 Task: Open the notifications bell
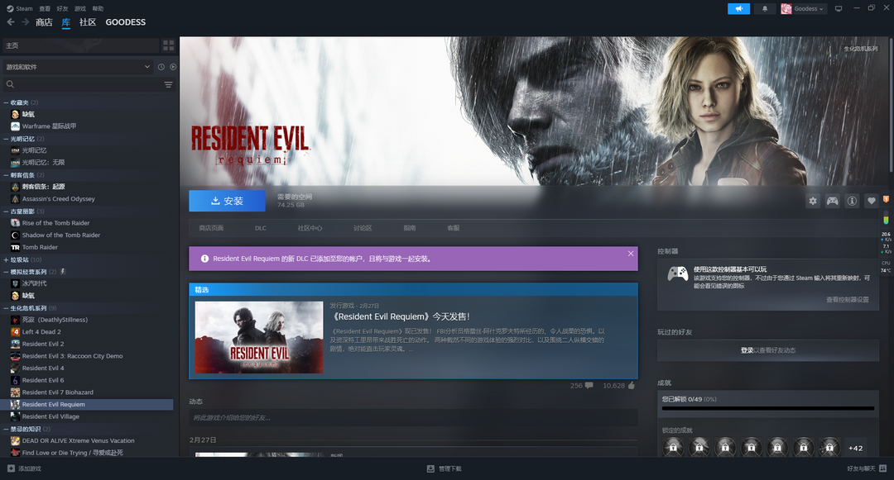tap(764, 9)
